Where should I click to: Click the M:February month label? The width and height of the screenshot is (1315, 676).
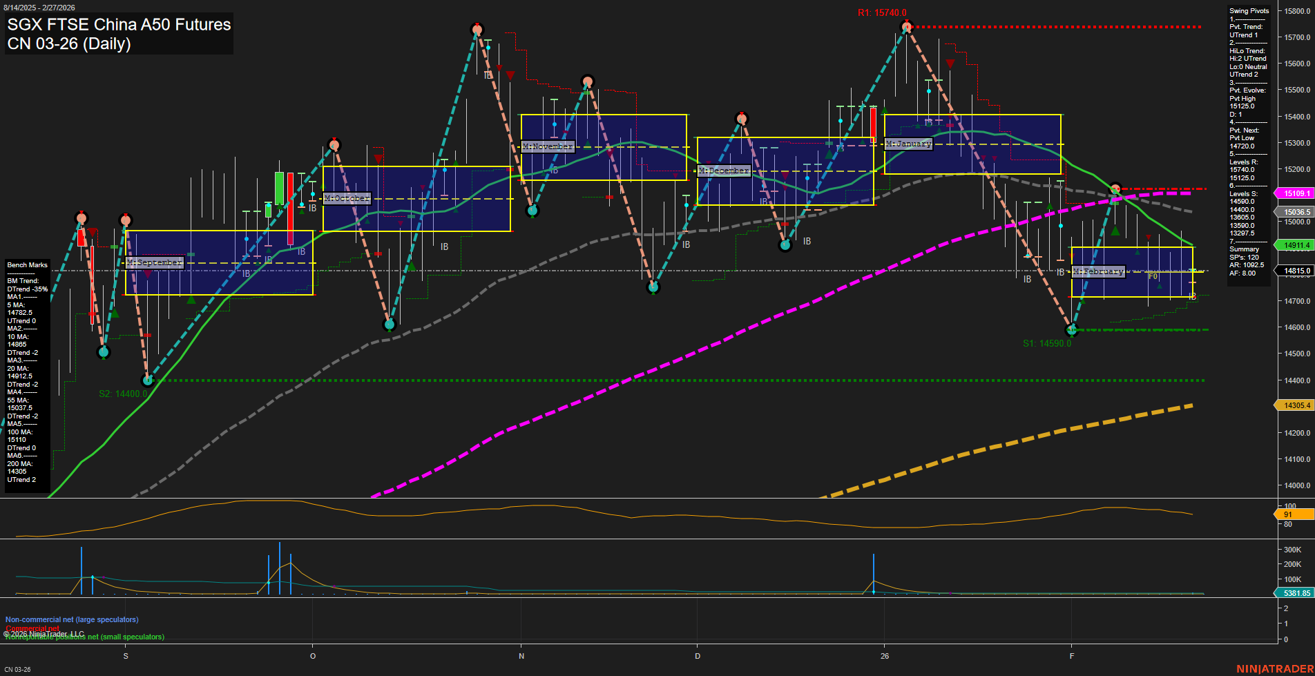(x=1097, y=271)
